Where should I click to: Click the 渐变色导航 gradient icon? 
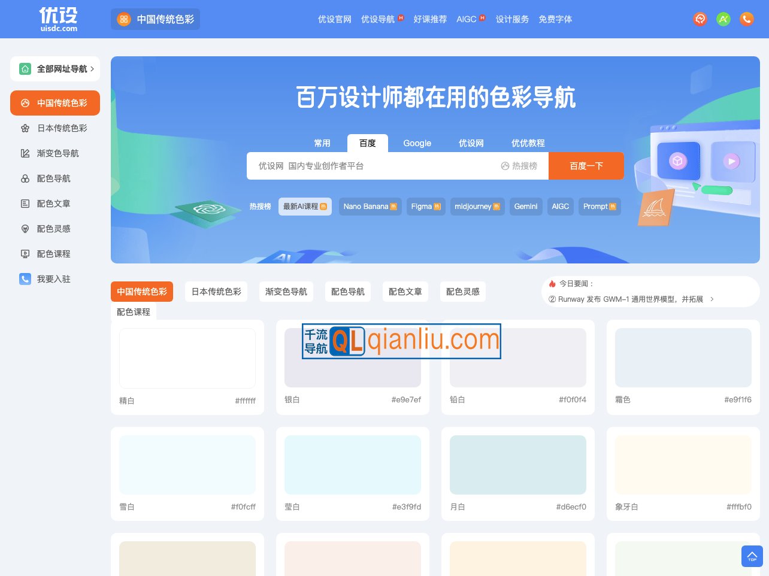(x=25, y=153)
